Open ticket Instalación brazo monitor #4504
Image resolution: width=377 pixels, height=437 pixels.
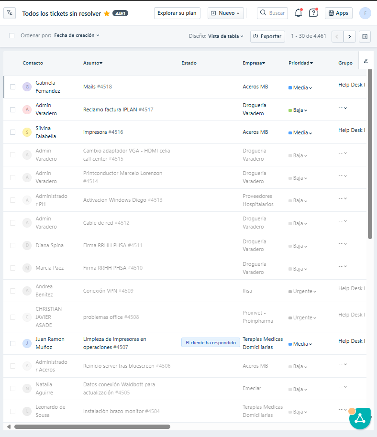coord(122,411)
